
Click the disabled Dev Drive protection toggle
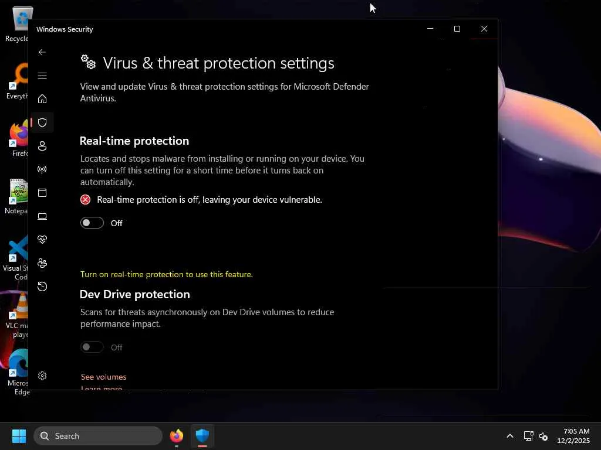pyautogui.click(x=92, y=347)
